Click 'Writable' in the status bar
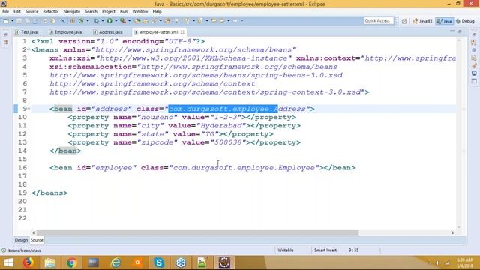 285,250
